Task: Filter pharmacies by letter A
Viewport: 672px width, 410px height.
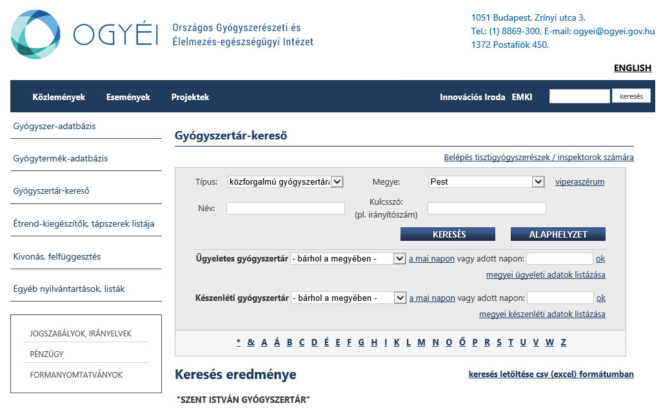Action: pos(264,342)
